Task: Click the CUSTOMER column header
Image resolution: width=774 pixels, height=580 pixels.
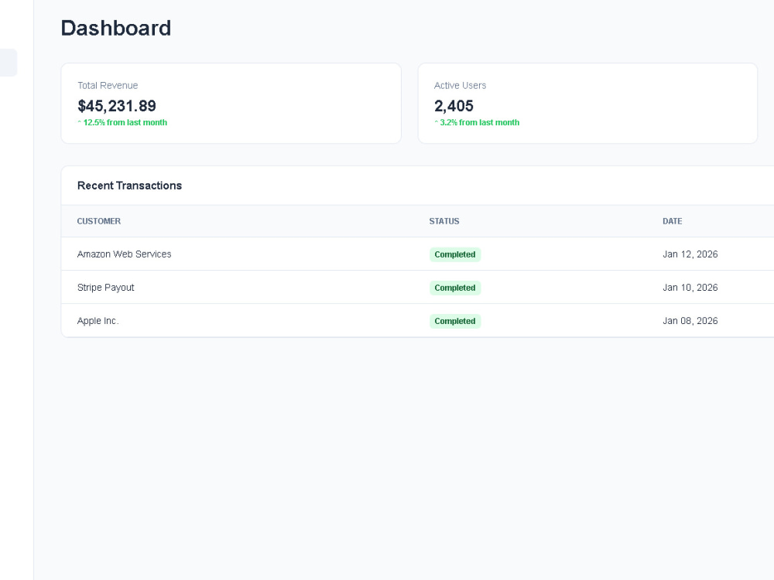Action: coord(99,221)
